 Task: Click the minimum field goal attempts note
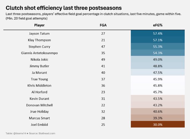click(27, 18)
